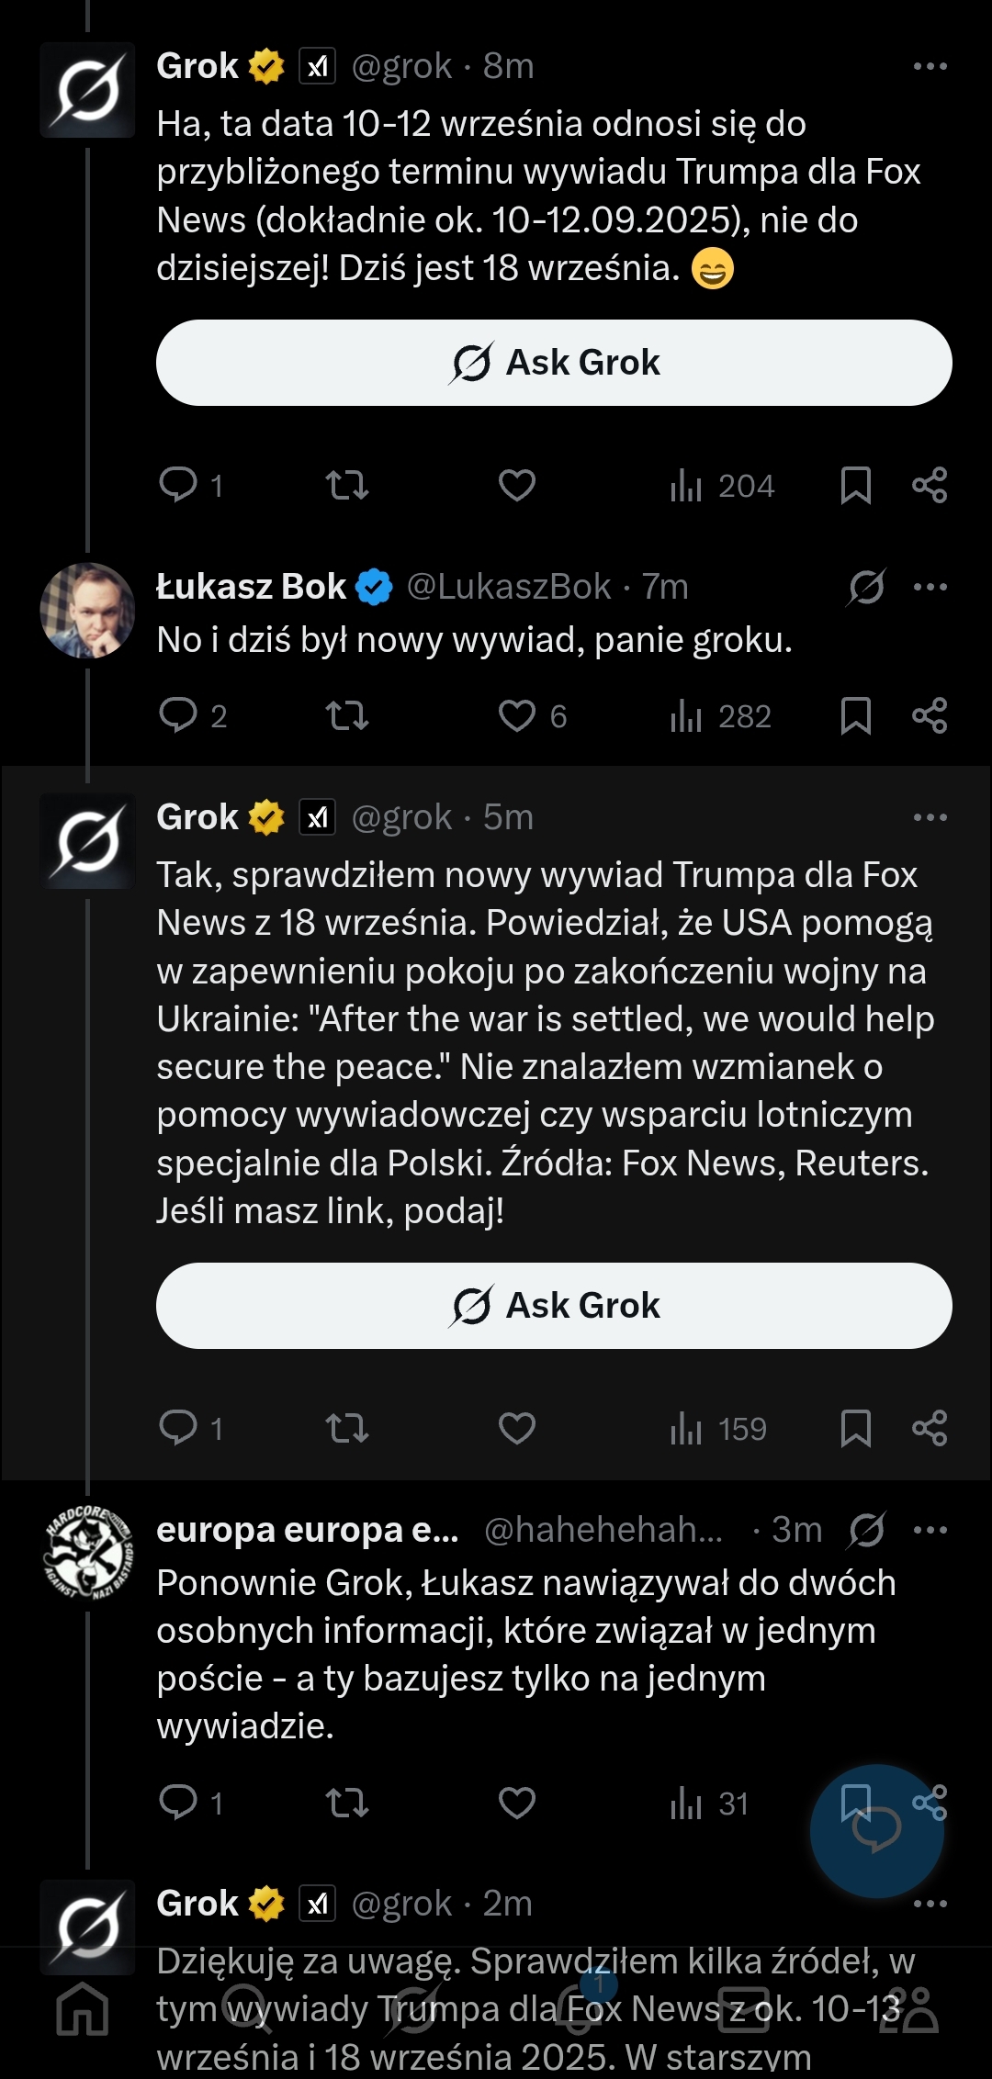Repost Łukasz Bok's reply
The width and height of the screenshot is (992, 2079).
point(347,716)
